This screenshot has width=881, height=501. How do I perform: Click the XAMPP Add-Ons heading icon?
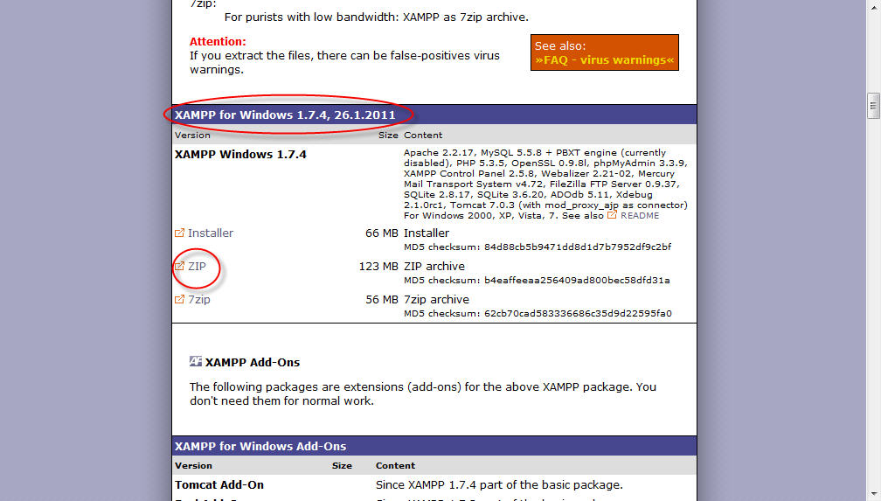coord(196,362)
